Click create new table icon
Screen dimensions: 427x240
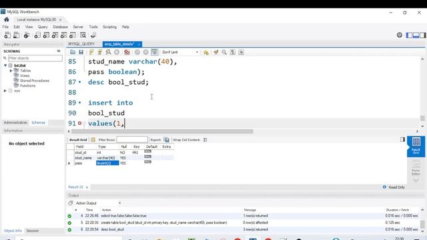pos(46,35)
